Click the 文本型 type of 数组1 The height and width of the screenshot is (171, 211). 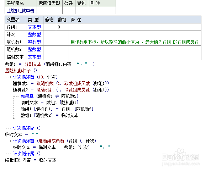34,27
